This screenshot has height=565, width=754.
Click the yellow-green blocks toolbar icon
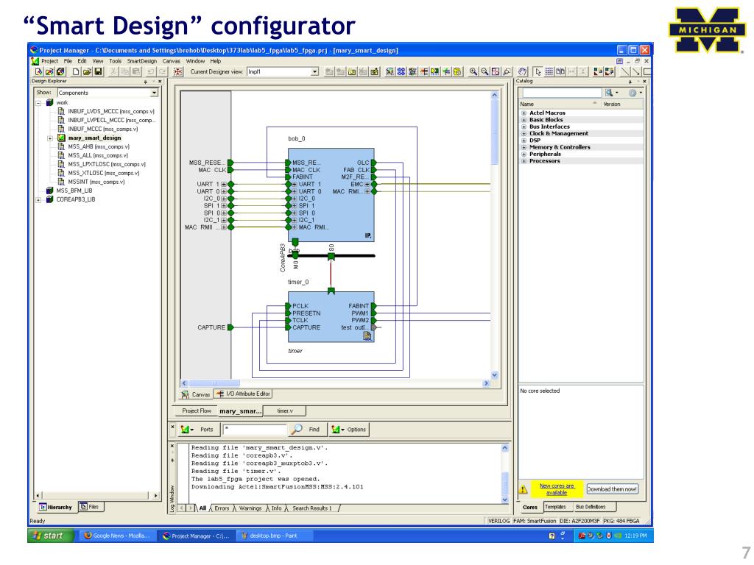[x=434, y=71]
